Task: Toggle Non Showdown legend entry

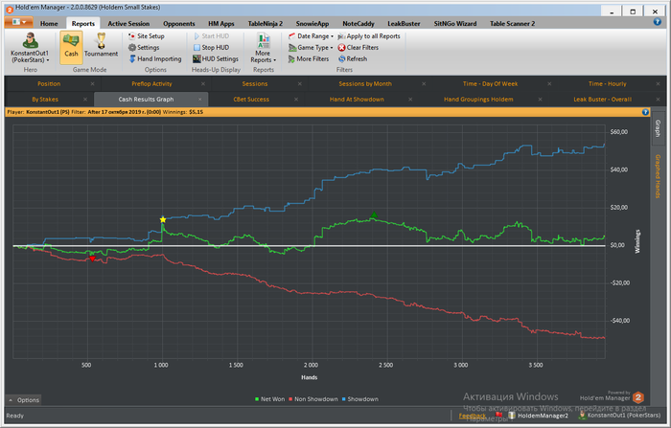Action: click(x=313, y=399)
